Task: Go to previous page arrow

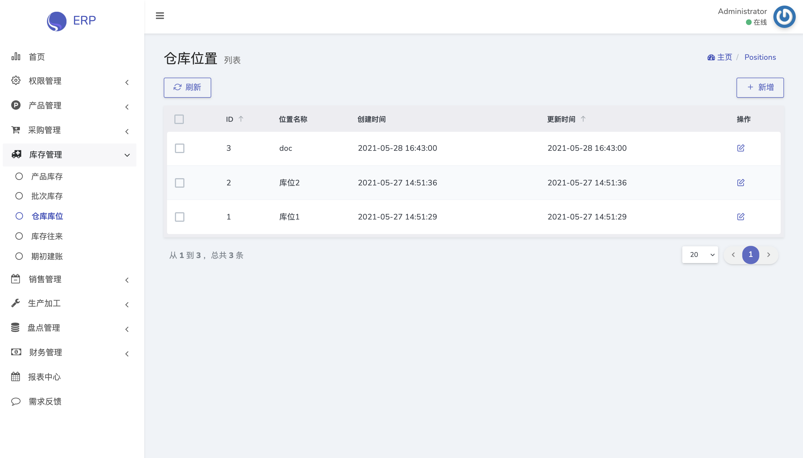Action: 733,254
